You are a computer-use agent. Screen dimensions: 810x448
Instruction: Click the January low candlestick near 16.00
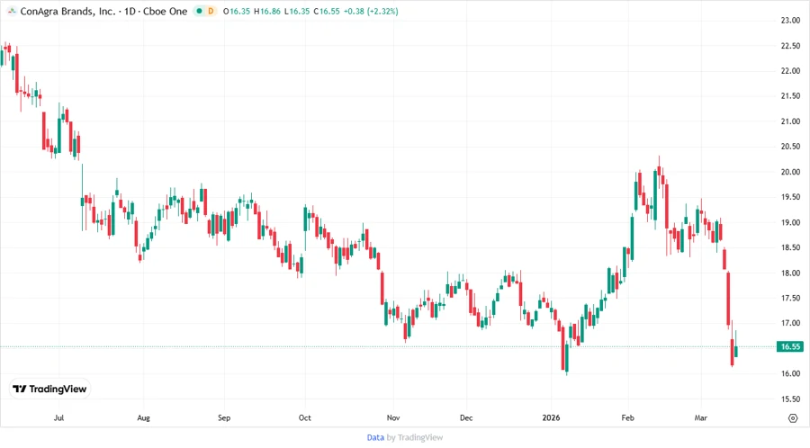pyautogui.click(x=567, y=357)
